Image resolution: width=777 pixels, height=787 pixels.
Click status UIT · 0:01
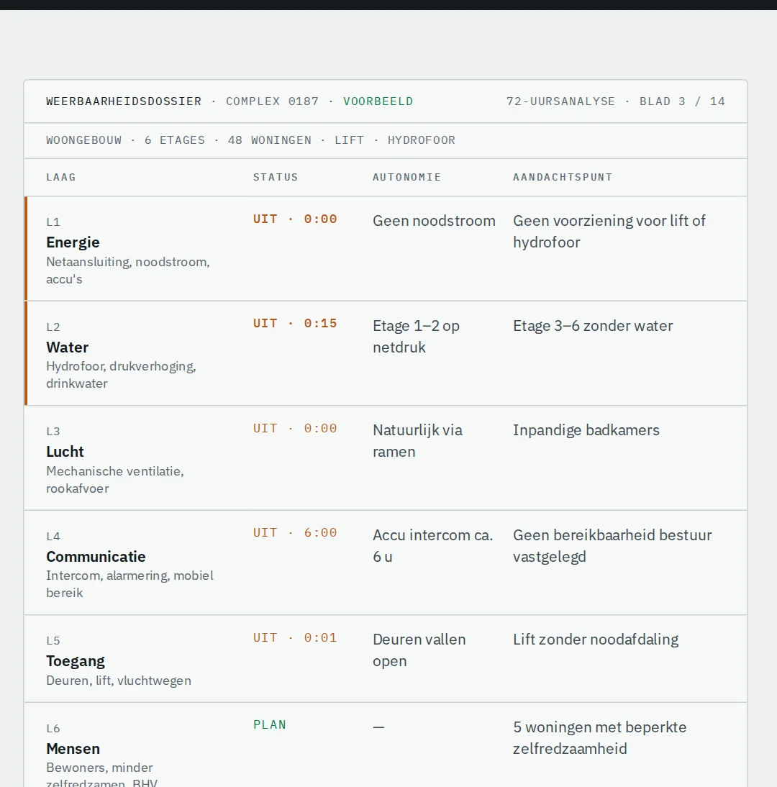tap(295, 638)
